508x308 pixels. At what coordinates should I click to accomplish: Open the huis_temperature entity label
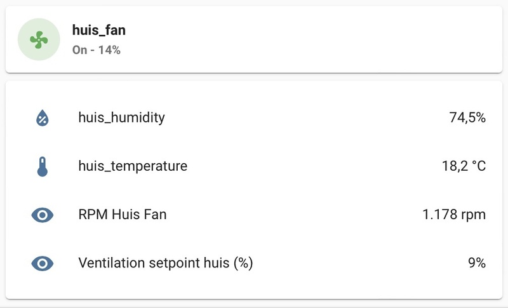pyautogui.click(x=133, y=166)
